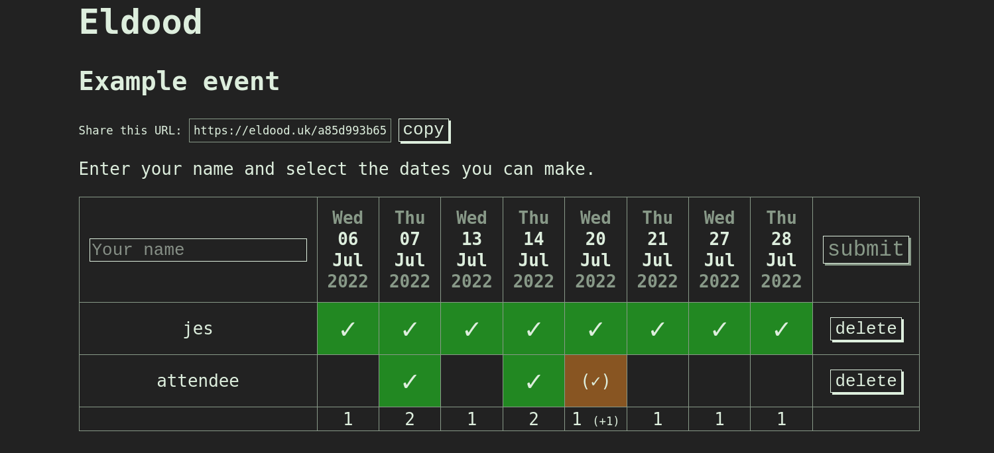Click the Your name input field

pos(198,250)
